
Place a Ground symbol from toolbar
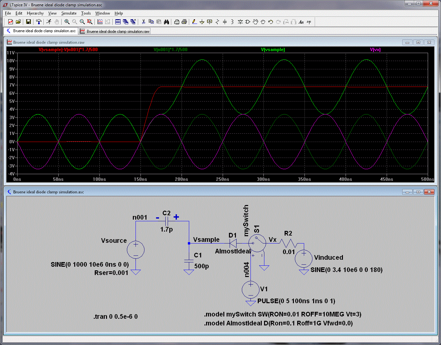coord(202,22)
